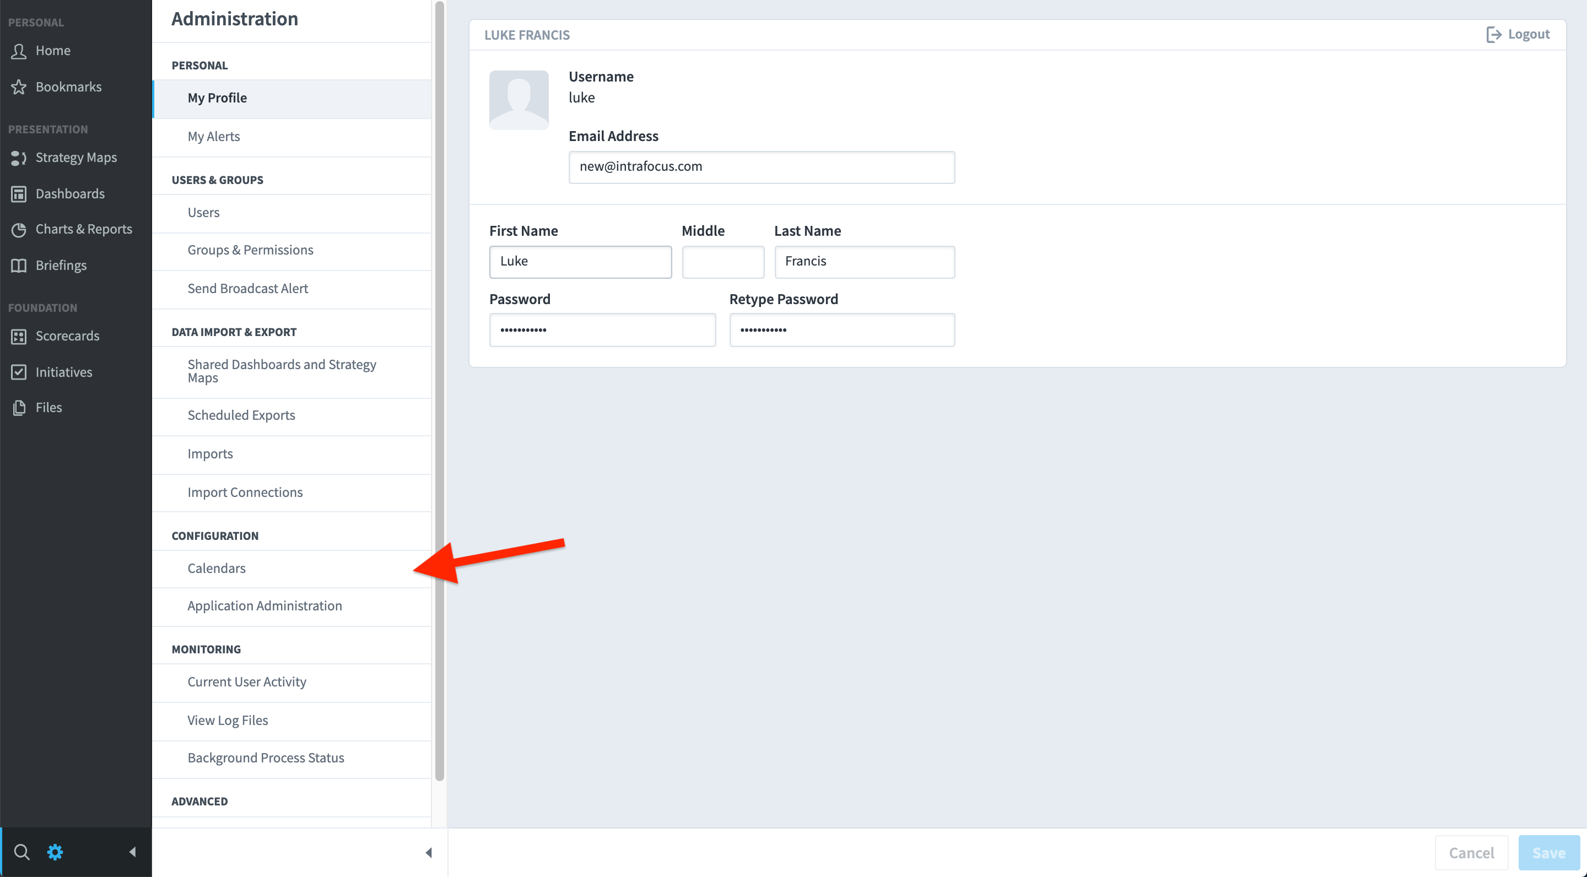Click the Charts & Reports pie icon

pyautogui.click(x=19, y=230)
